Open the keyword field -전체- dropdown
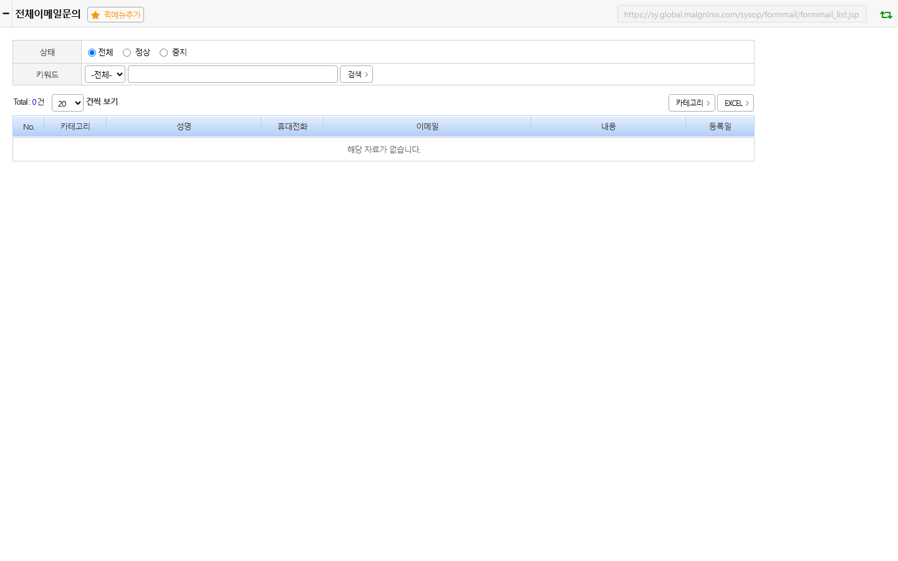Image resolution: width=898 pixels, height=561 pixels. (105, 74)
